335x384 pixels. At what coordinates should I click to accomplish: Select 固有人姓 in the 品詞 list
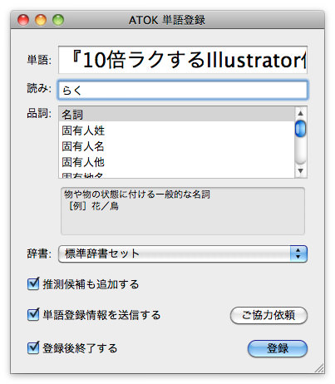pyautogui.click(x=176, y=130)
